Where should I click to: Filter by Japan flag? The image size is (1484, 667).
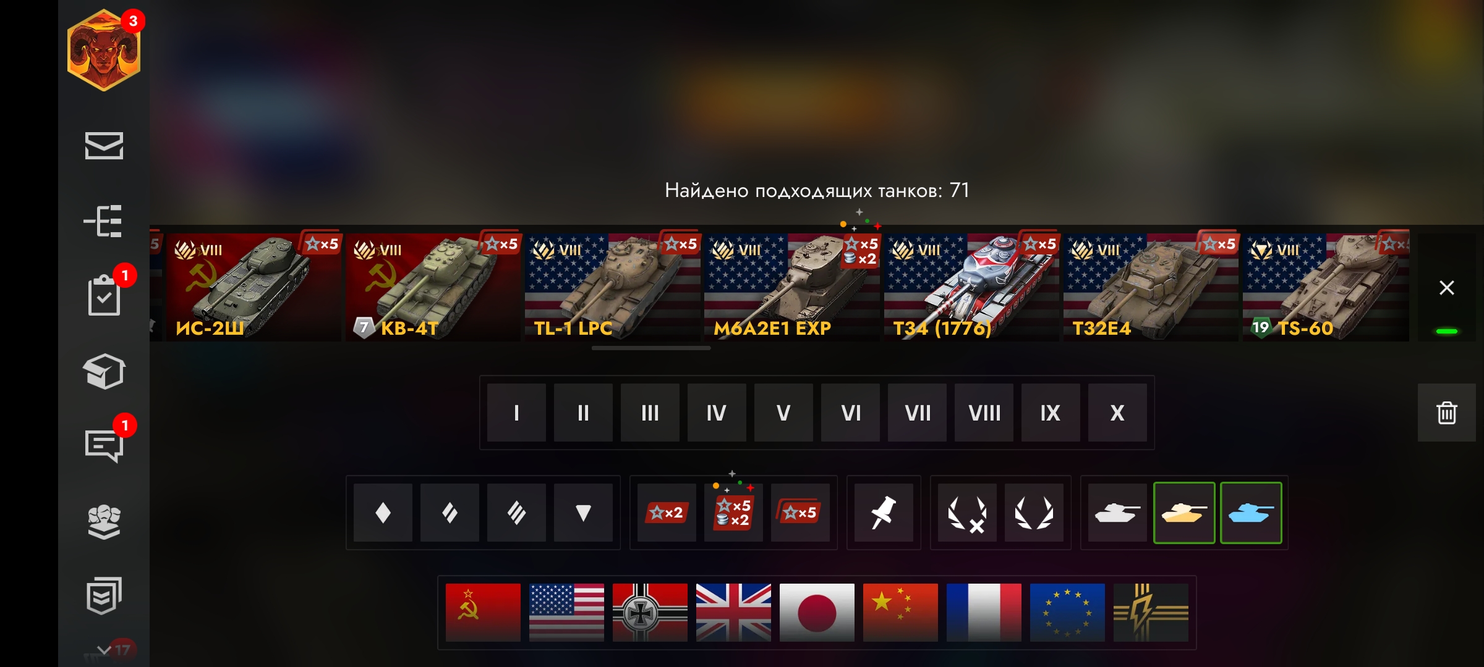click(x=817, y=613)
